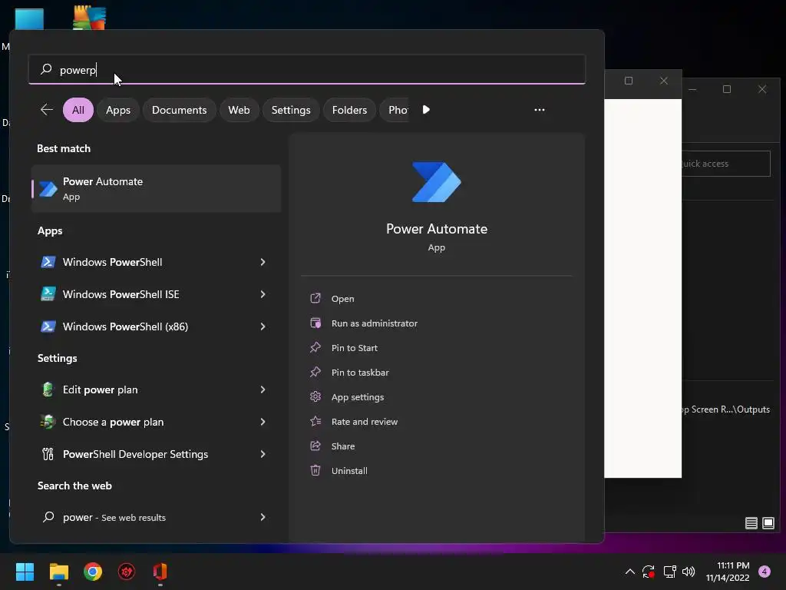The height and width of the screenshot is (590, 786).
Task: Click the Power Automate icon in Best match
Action: tap(48, 189)
